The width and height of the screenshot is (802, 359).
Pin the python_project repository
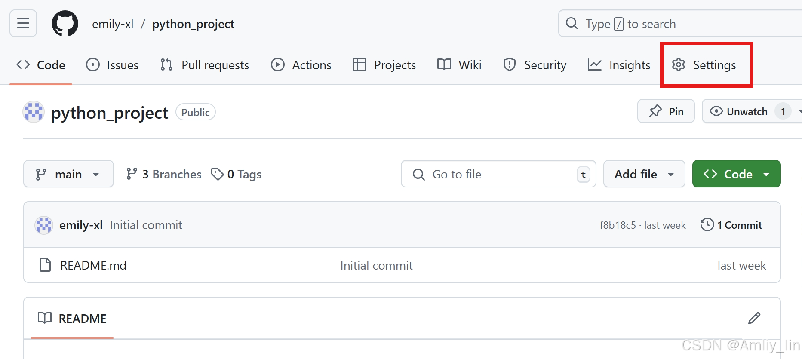666,111
